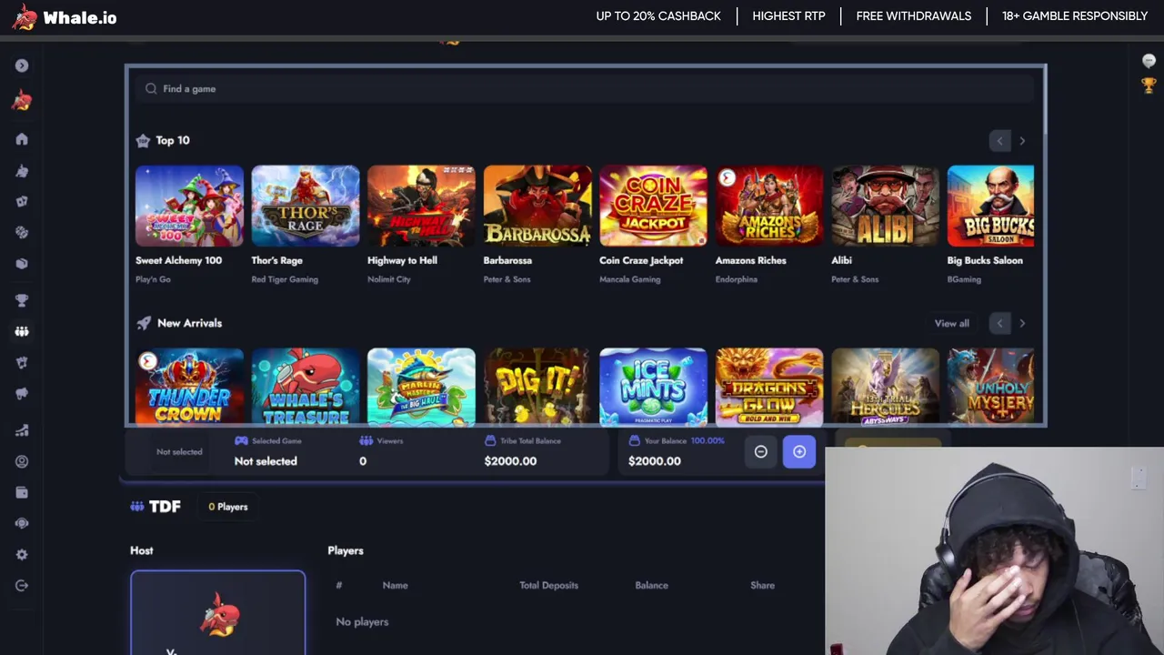Open Dig It! game thumbnail
Image resolution: width=1164 pixels, height=655 pixels.
point(537,387)
